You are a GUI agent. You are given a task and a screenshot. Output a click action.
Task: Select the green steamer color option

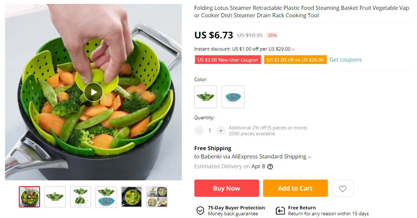[x=206, y=97]
